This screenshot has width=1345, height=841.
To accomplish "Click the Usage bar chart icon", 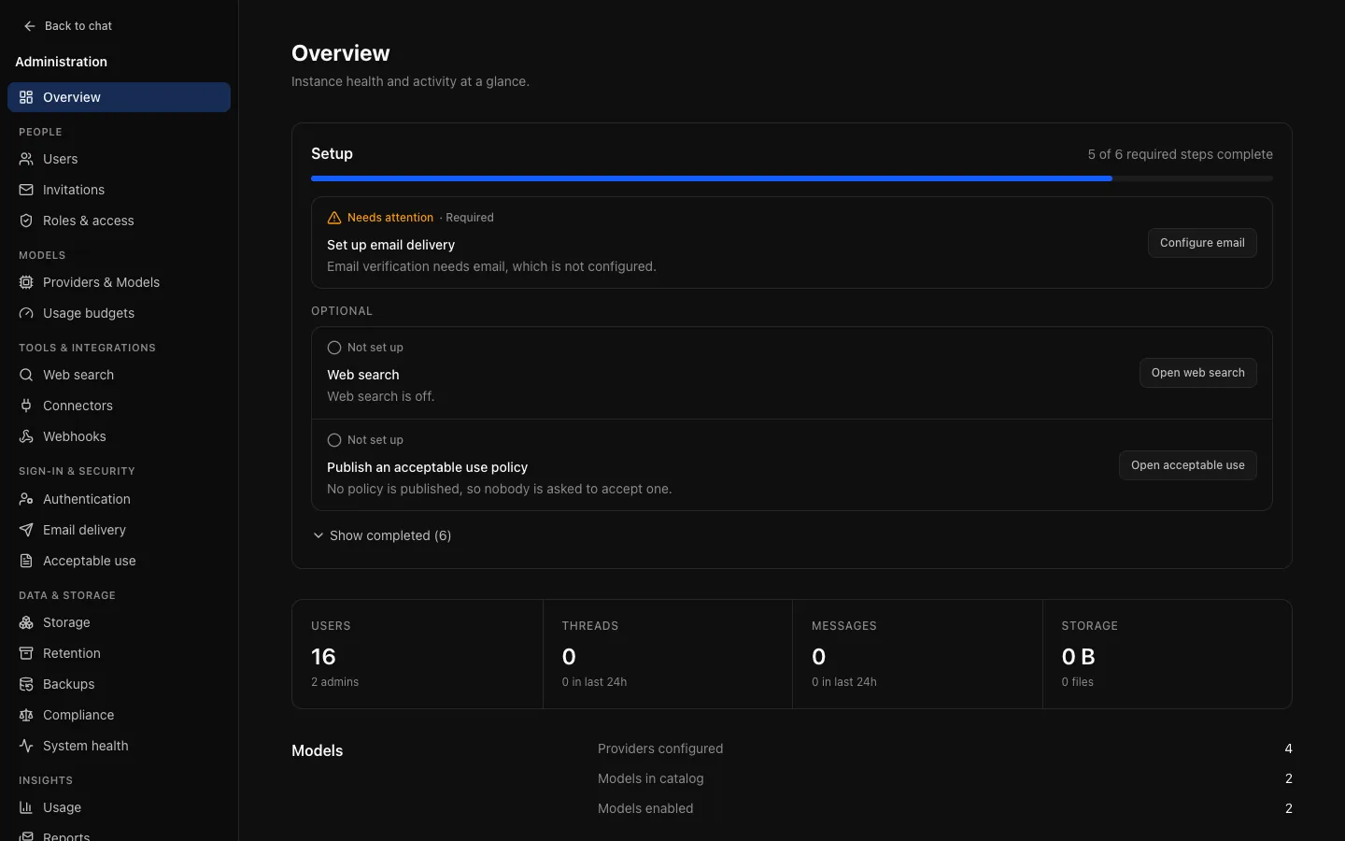I will (26, 807).
